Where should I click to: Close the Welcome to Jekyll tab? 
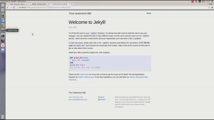70,4
